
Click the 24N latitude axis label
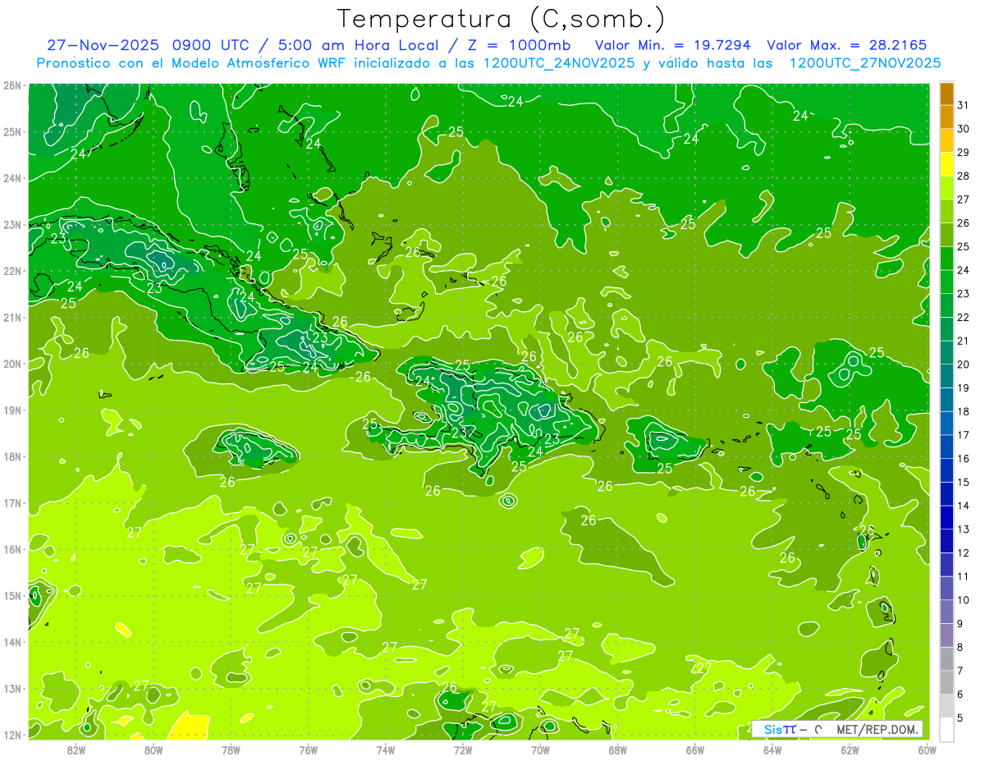(x=11, y=178)
